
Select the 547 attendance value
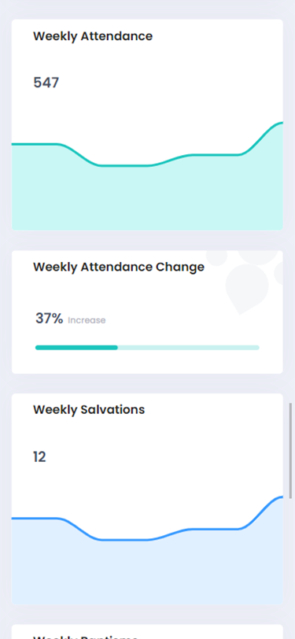tap(46, 83)
